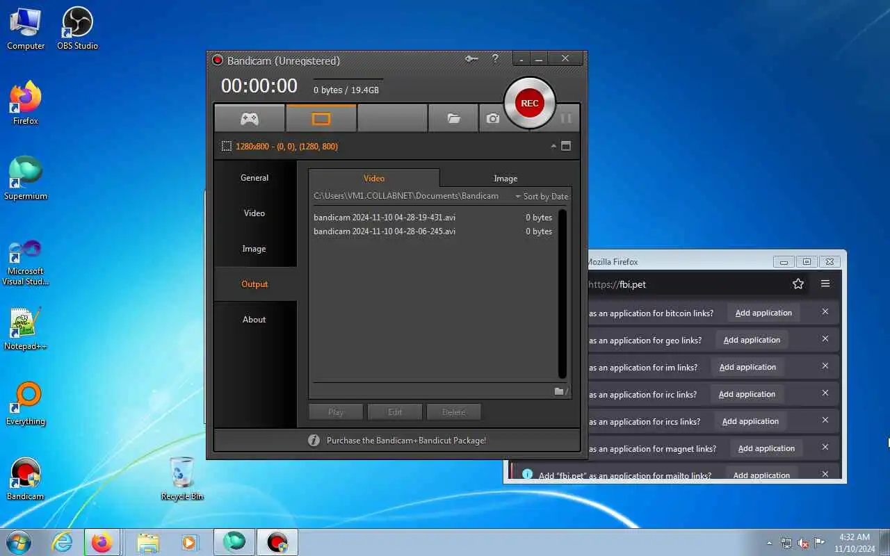Screen dimensions: 890x556
Task: Click the Play button under the file list
Action: click(336, 411)
